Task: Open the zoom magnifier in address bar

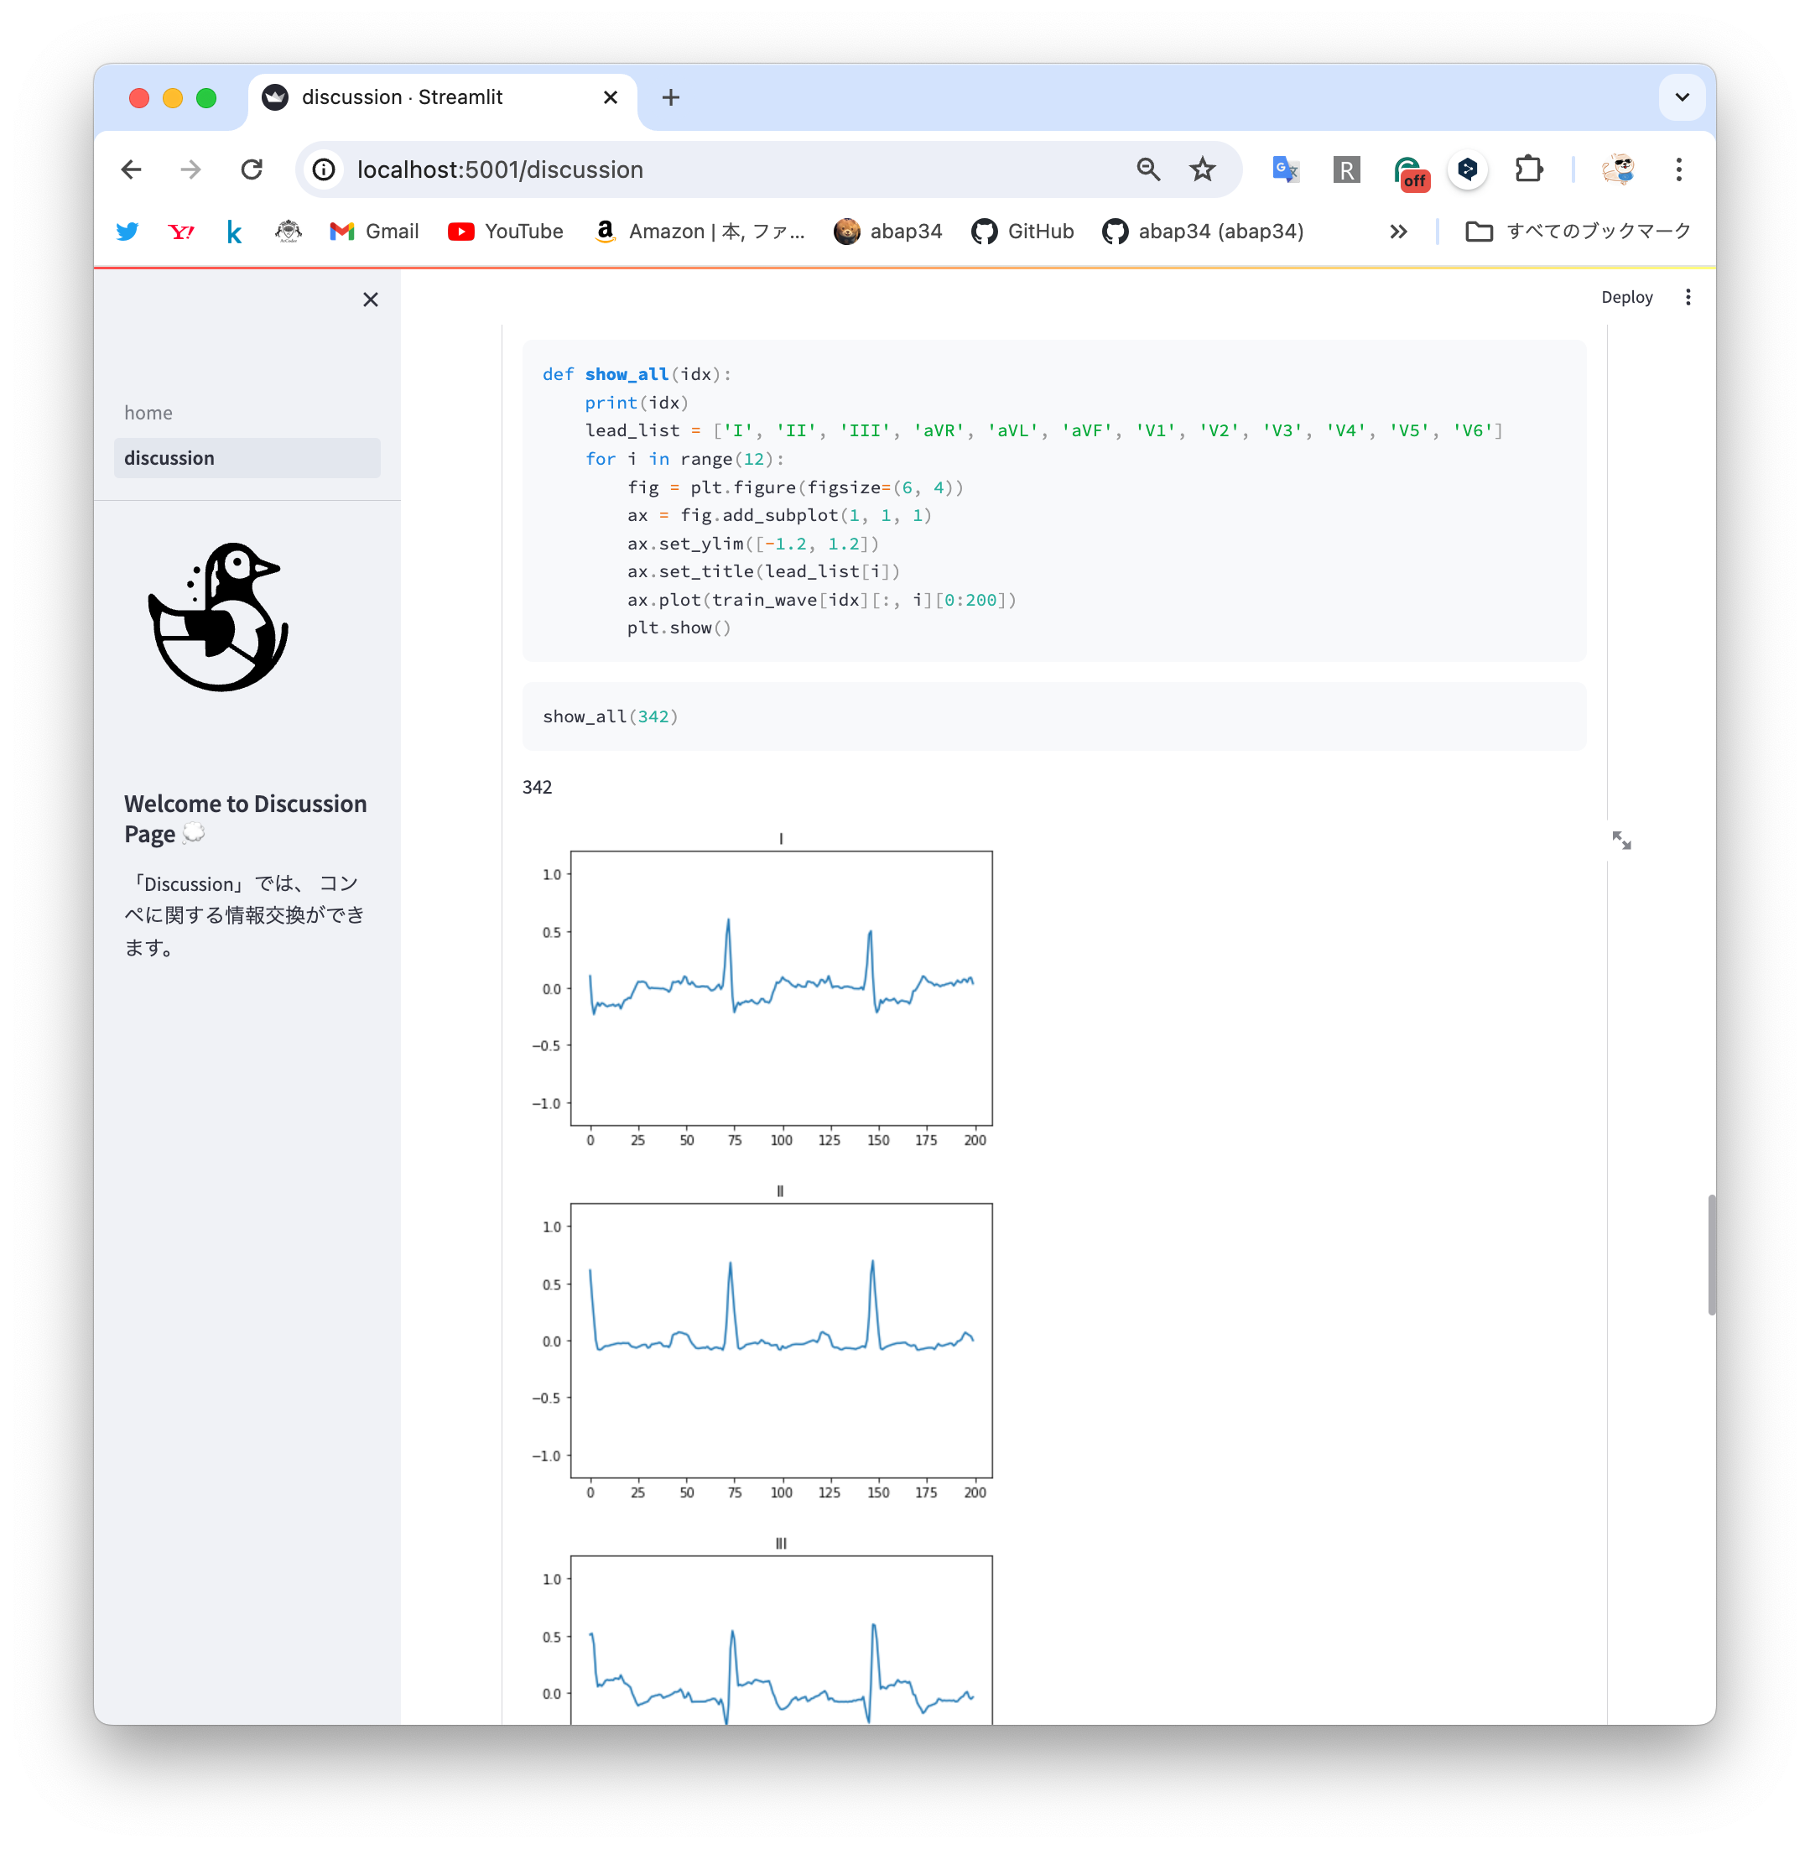Action: pos(1148,169)
